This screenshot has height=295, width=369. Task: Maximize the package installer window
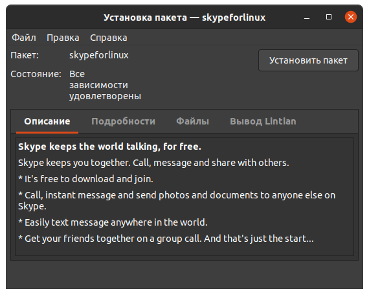(x=329, y=18)
